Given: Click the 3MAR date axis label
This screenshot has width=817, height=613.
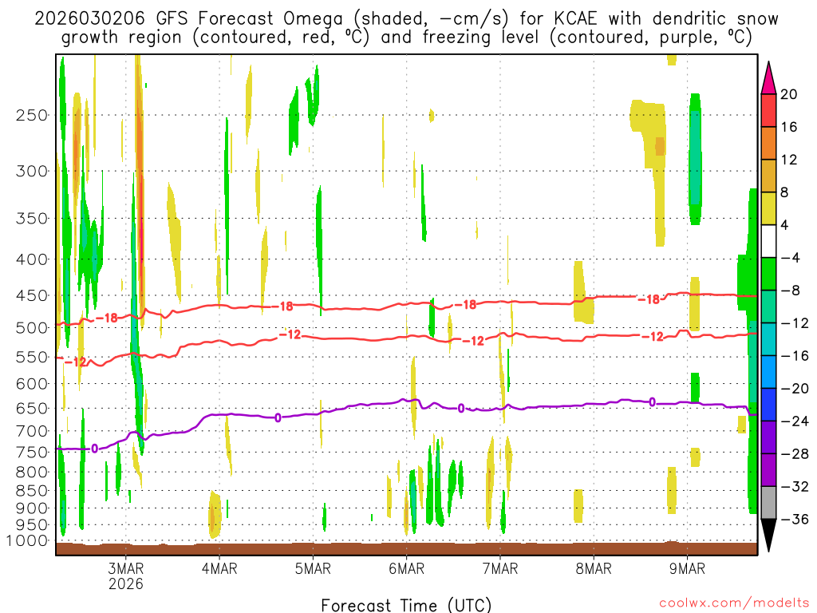Looking at the screenshot, I should [125, 568].
